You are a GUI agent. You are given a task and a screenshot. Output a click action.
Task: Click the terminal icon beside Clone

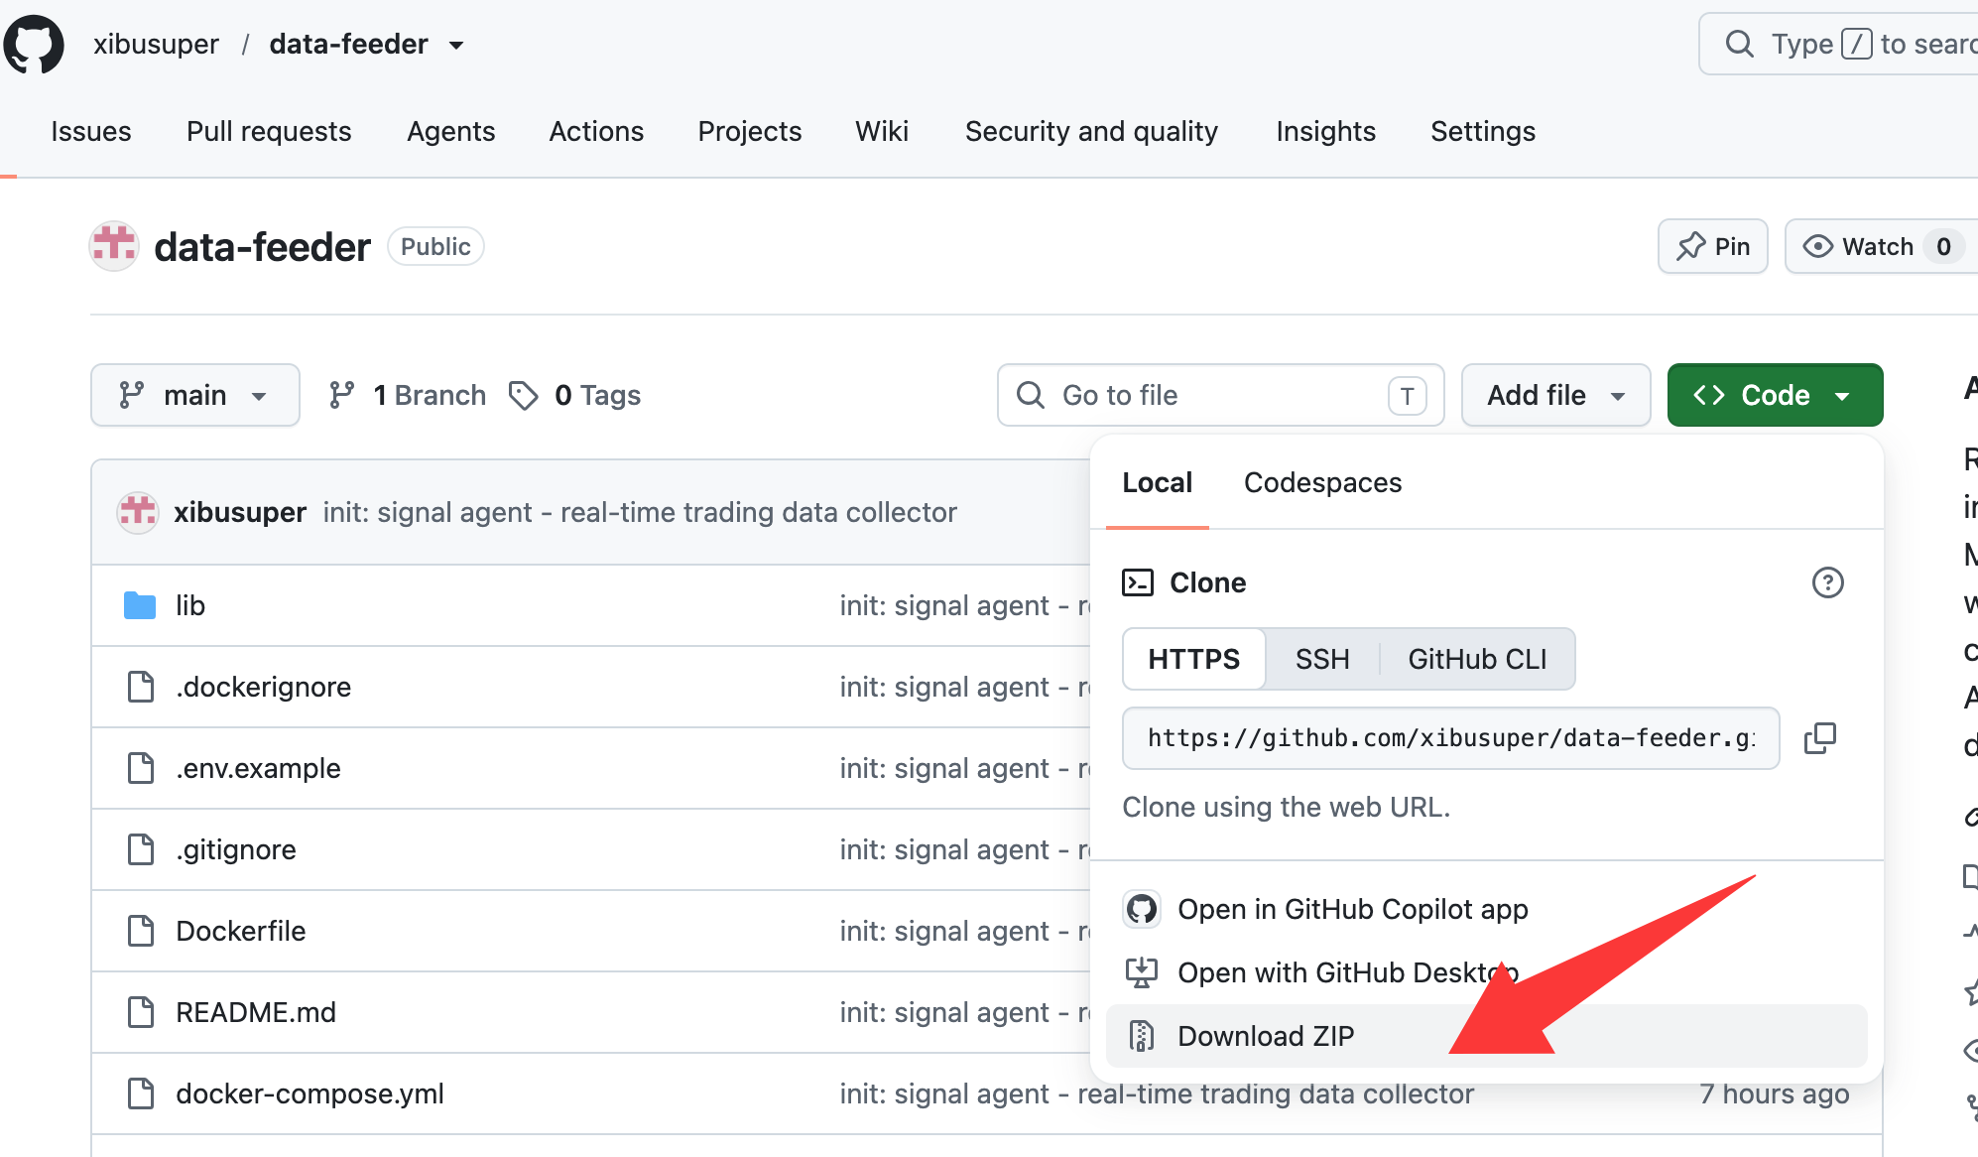point(1138,582)
